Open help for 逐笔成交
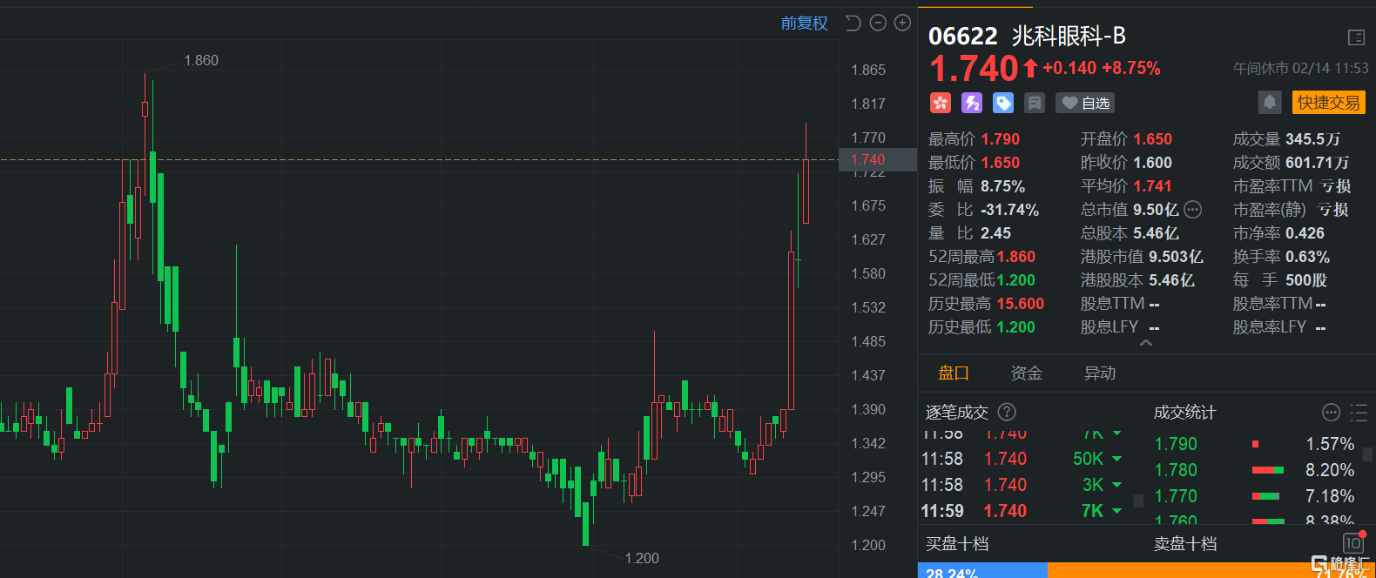 click(x=1007, y=412)
